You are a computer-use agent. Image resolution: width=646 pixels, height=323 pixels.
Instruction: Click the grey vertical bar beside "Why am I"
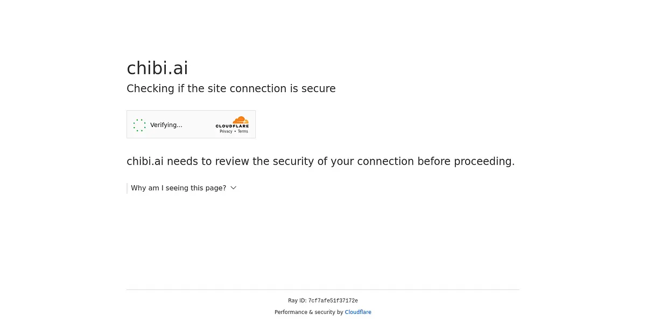[127, 188]
